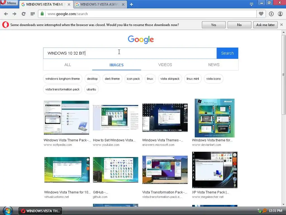Viewport: 286px width, 215px height.
Task: Open the VIDEOS tab
Action: click(x=165, y=65)
